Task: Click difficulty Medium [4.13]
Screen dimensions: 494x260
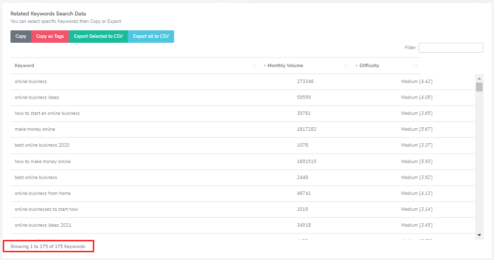Action: [417, 193]
